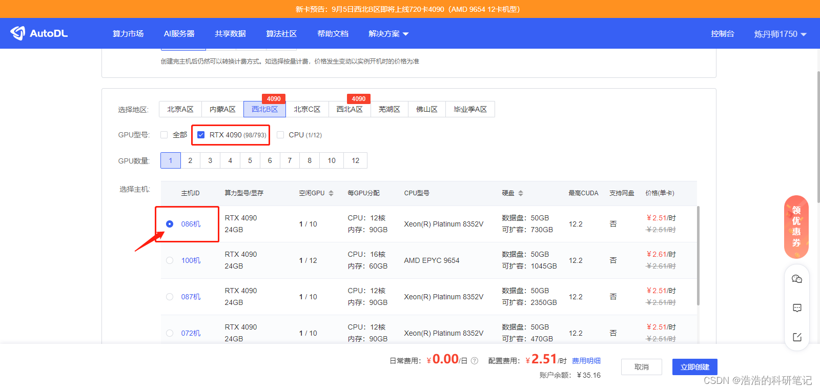Image resolution: width=820 pixels, height=390 pixels.
Task: Click the AutoDL logo
Action: (x=39, y=33)
